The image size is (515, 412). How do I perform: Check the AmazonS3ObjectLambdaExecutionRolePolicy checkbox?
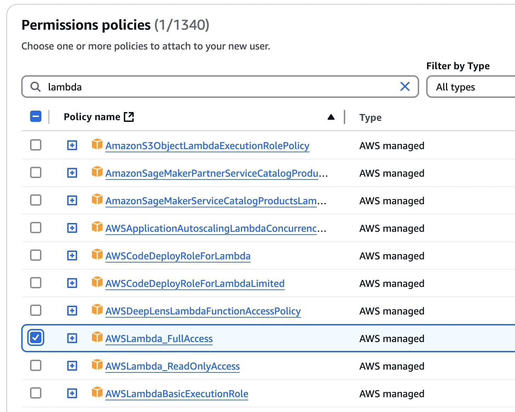pos(36,145)
